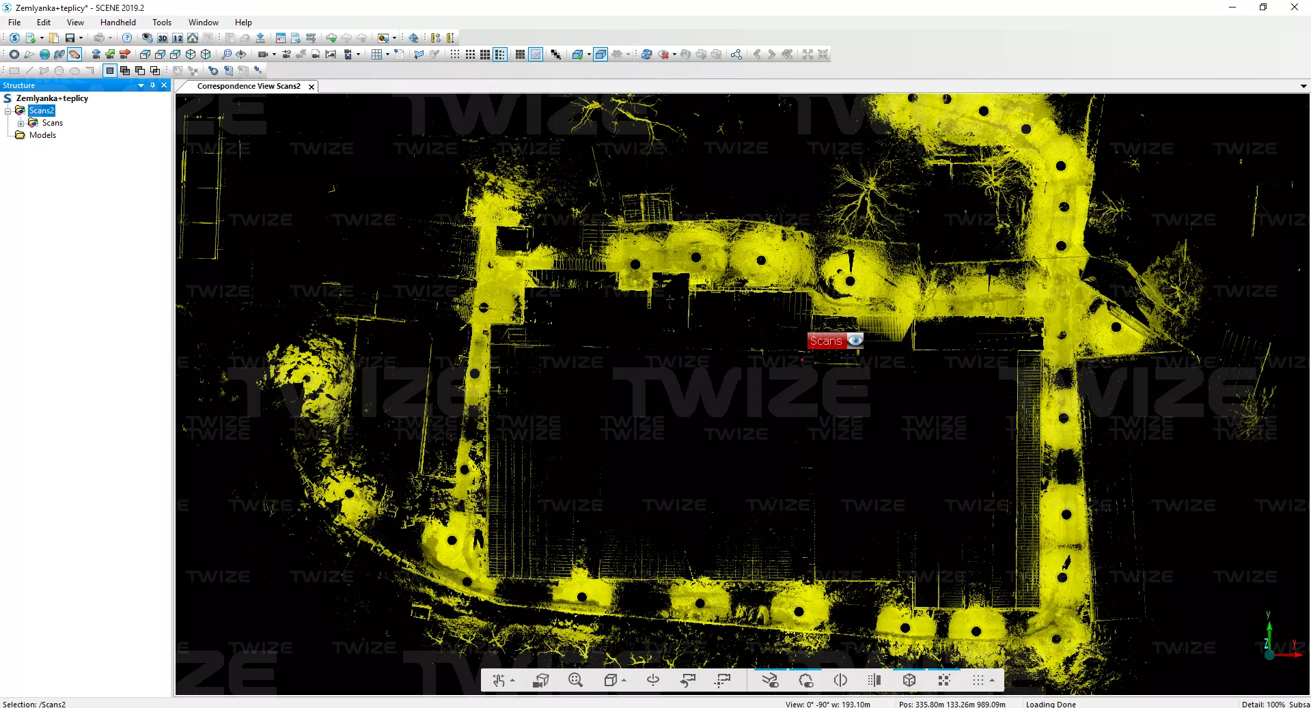
Task: Toggle the cloud display switch in bottom toolbar
Action: pos(805,680)
